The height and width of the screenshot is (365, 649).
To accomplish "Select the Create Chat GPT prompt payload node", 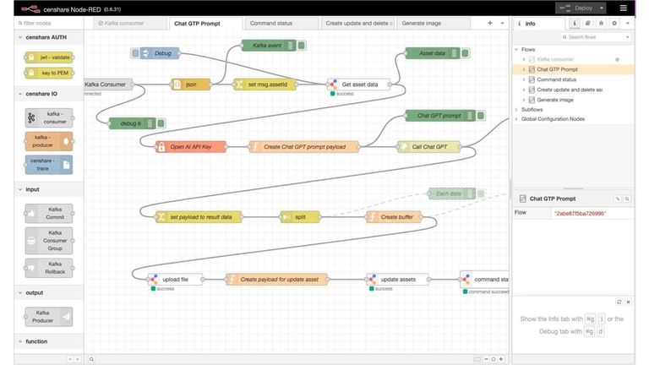I will coord(304,147).
